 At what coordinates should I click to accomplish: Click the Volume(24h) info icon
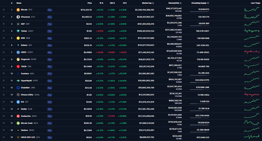coord(181,3)
